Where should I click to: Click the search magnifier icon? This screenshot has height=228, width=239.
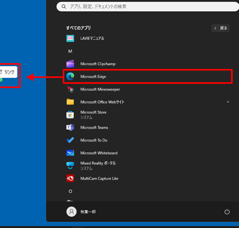64,7
